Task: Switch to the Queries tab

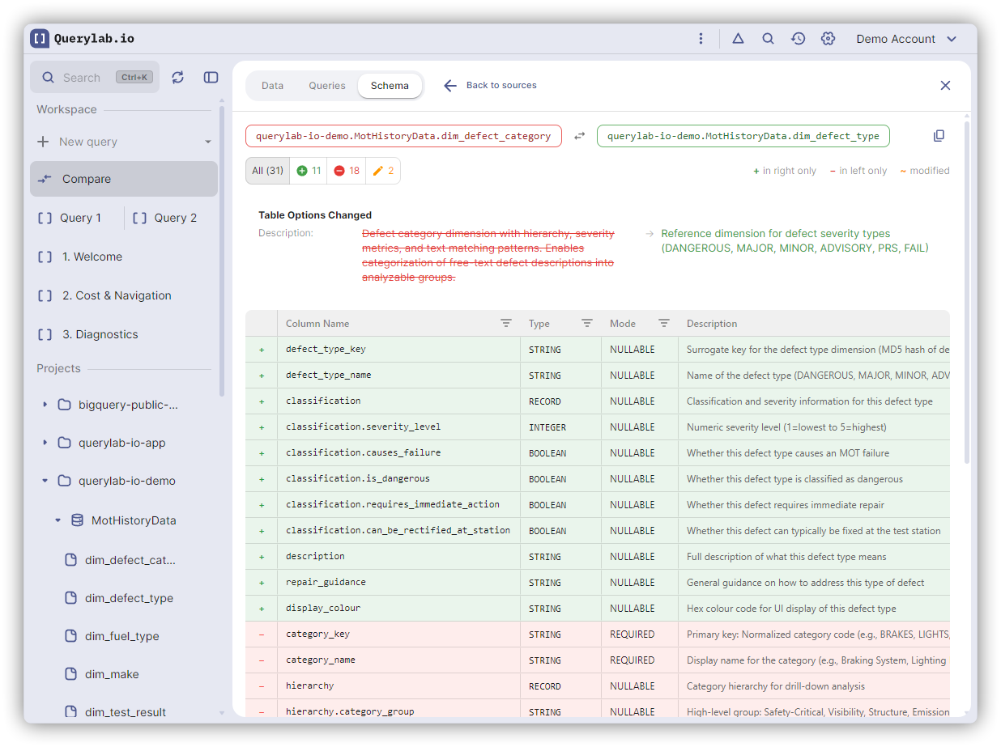Action: click(x=327, y=86)
